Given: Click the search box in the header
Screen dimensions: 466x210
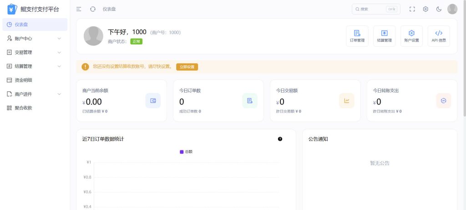Looking at the screenshot, I should (x=376, y=9).
